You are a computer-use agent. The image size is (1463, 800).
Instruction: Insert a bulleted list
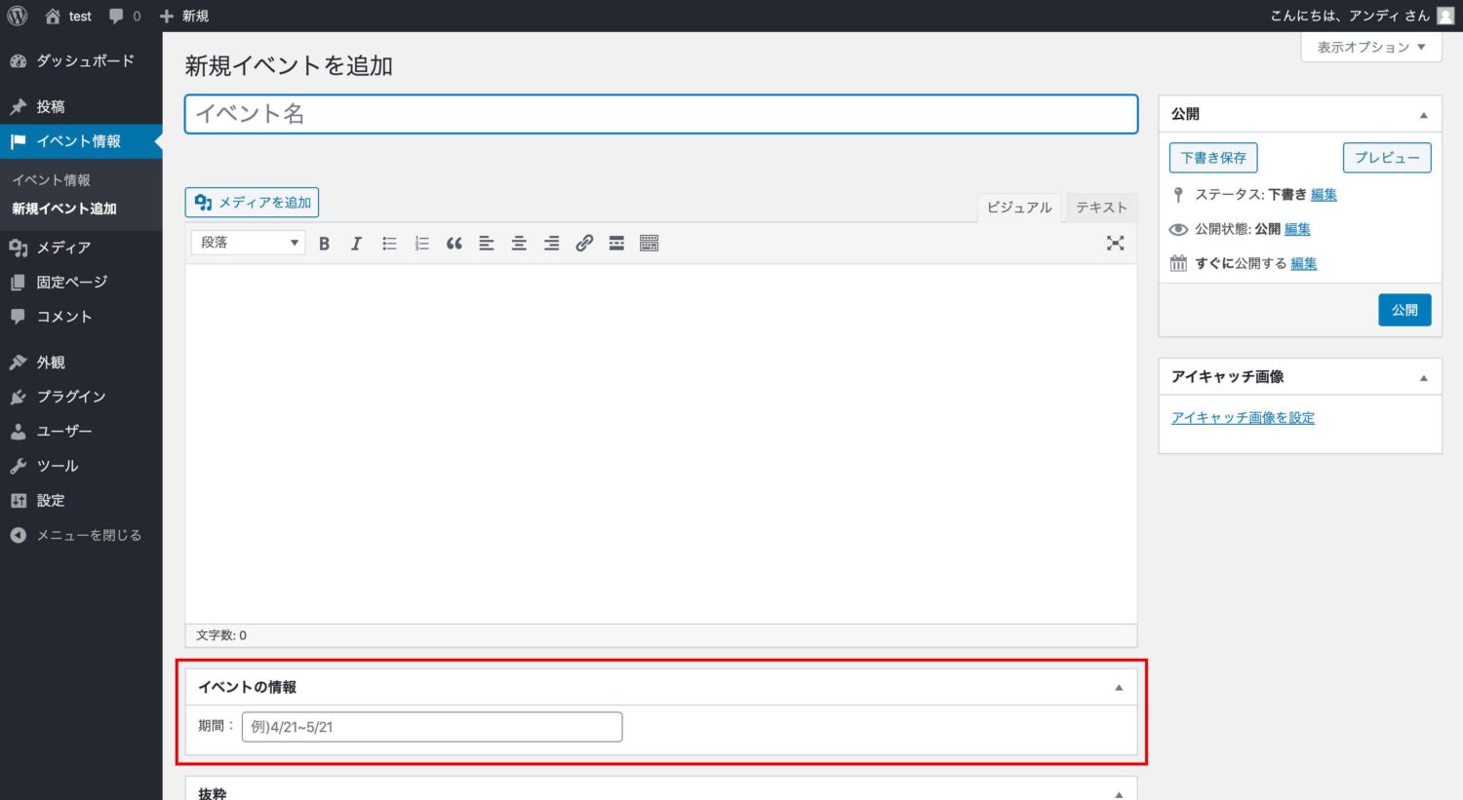click(x=389, y=243)
